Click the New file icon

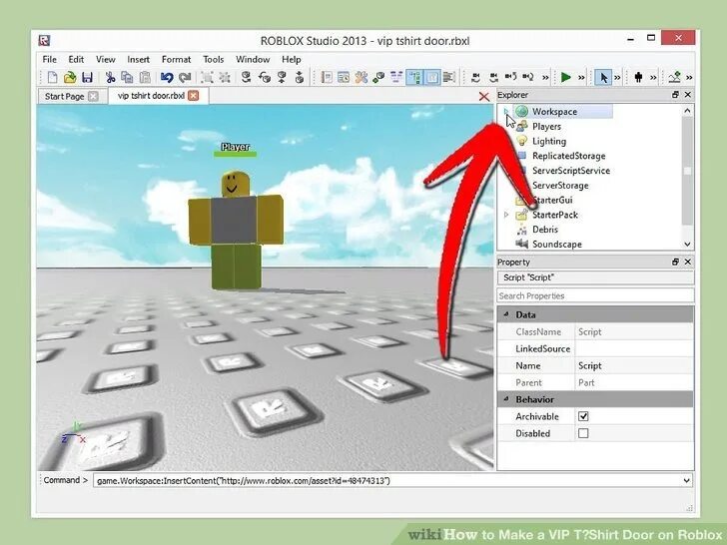(52, 78)
